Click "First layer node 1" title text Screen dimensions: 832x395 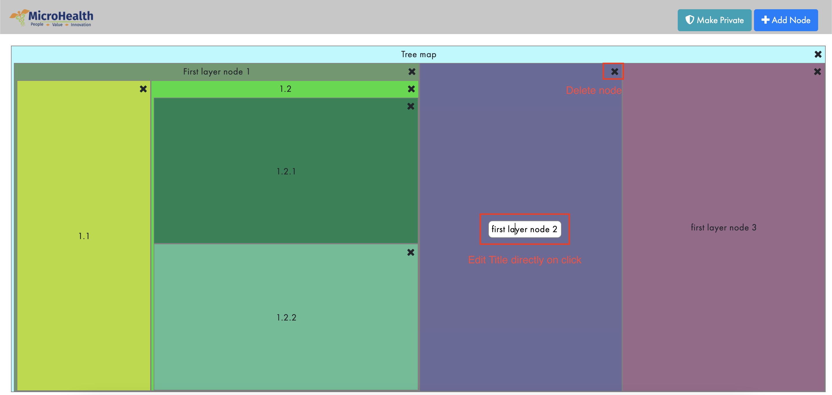click(x=216, y=72)
